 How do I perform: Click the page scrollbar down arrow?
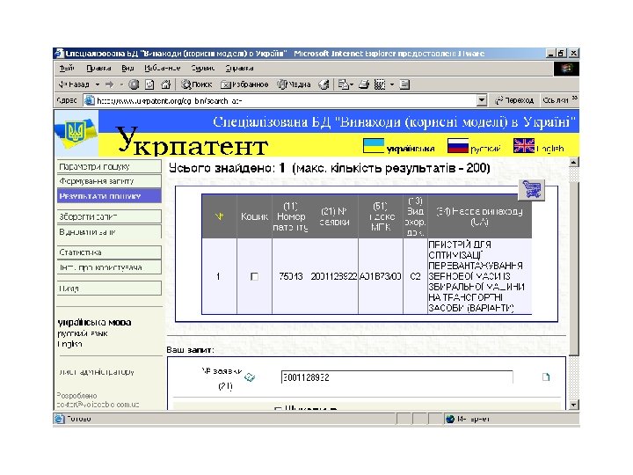pos(573,405)
